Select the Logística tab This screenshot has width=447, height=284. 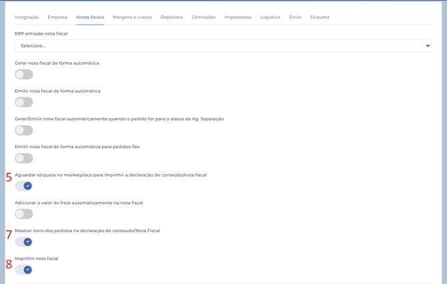[270, 17]
